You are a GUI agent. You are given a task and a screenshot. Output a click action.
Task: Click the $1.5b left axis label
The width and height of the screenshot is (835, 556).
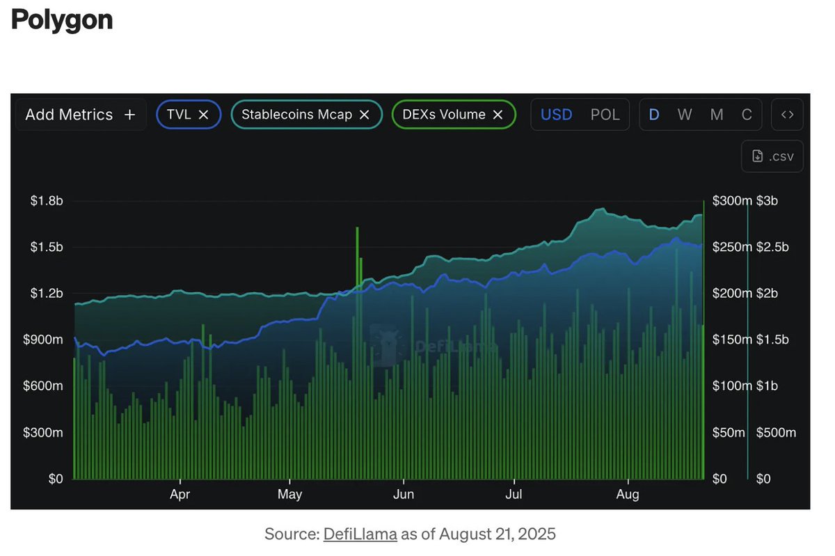click(47, 247)
